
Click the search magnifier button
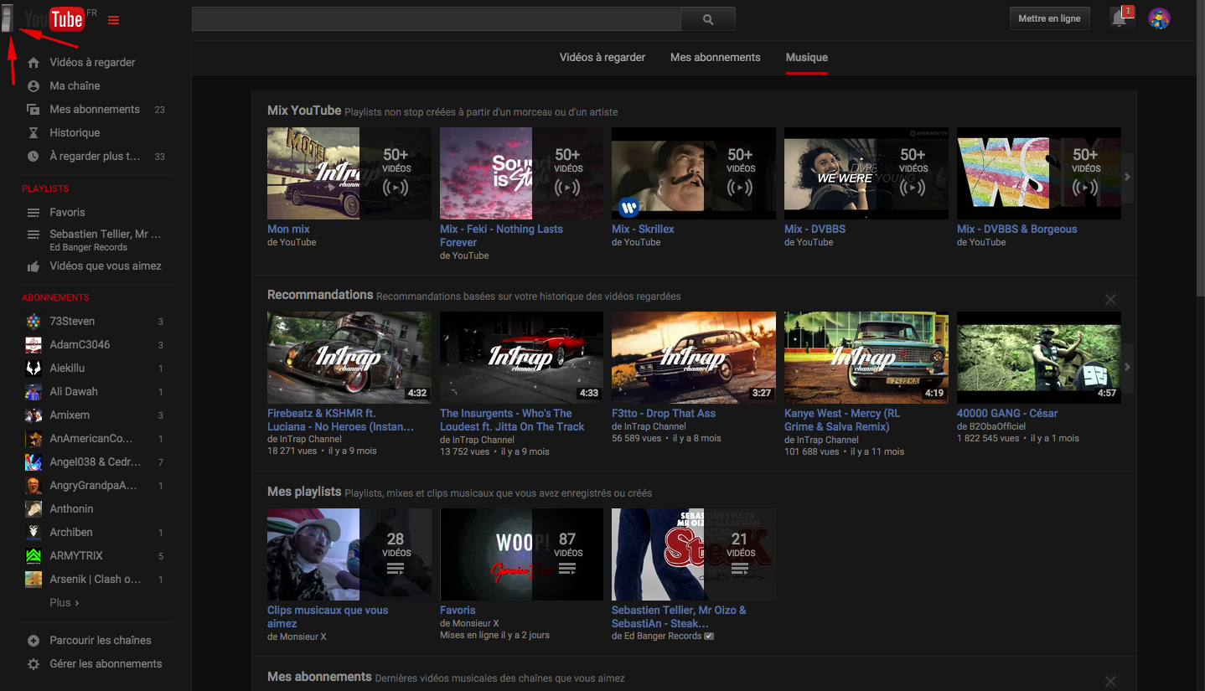(x=708, y=19)
